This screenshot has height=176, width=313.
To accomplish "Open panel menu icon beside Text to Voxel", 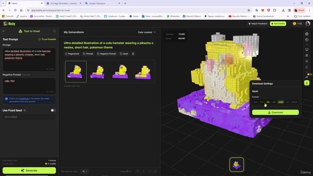I will pos(54,31).
